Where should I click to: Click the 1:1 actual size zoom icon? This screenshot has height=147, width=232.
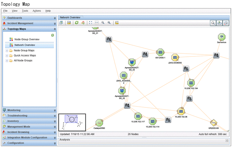97,23
